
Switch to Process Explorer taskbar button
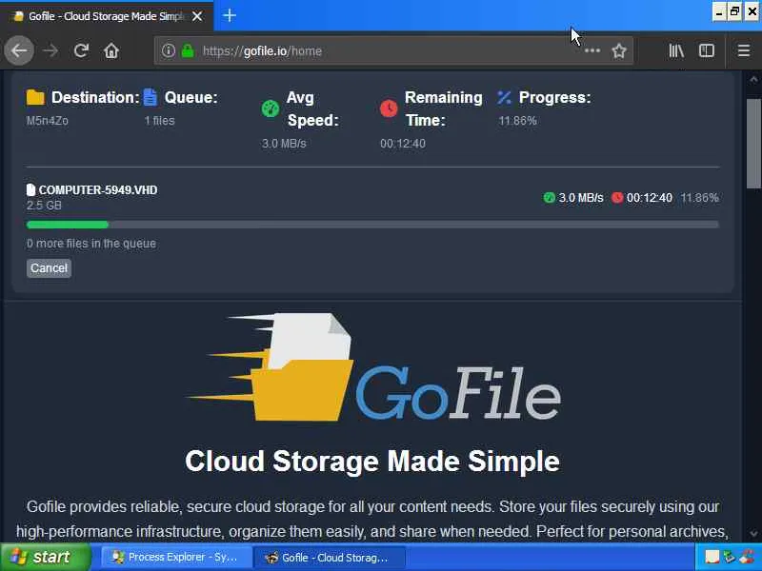point(176,558)
